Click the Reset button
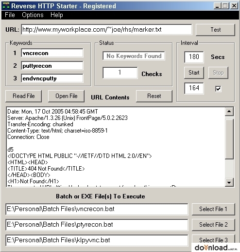This screenshot has width=240, height=252. coord(154,96)
